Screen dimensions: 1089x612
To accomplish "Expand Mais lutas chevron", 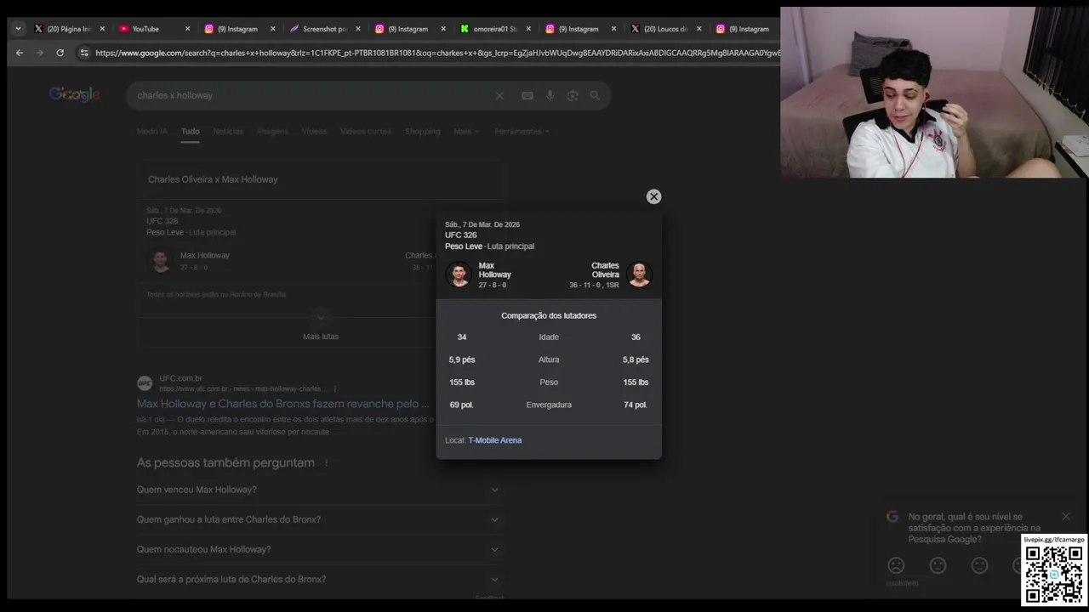I will point(321,318).
